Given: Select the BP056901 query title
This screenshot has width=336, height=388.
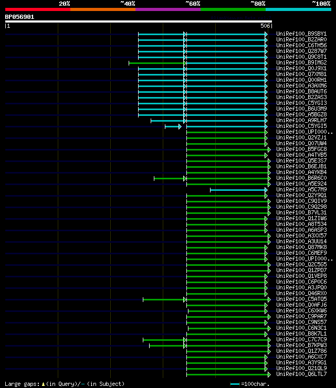Looking at the screenshot, I should [19, 17].
